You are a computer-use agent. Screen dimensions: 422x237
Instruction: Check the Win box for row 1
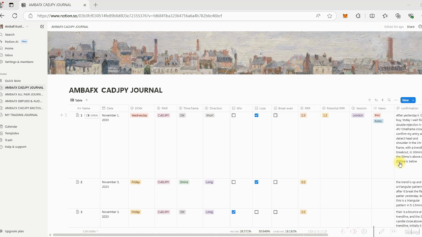click(233, 116)
